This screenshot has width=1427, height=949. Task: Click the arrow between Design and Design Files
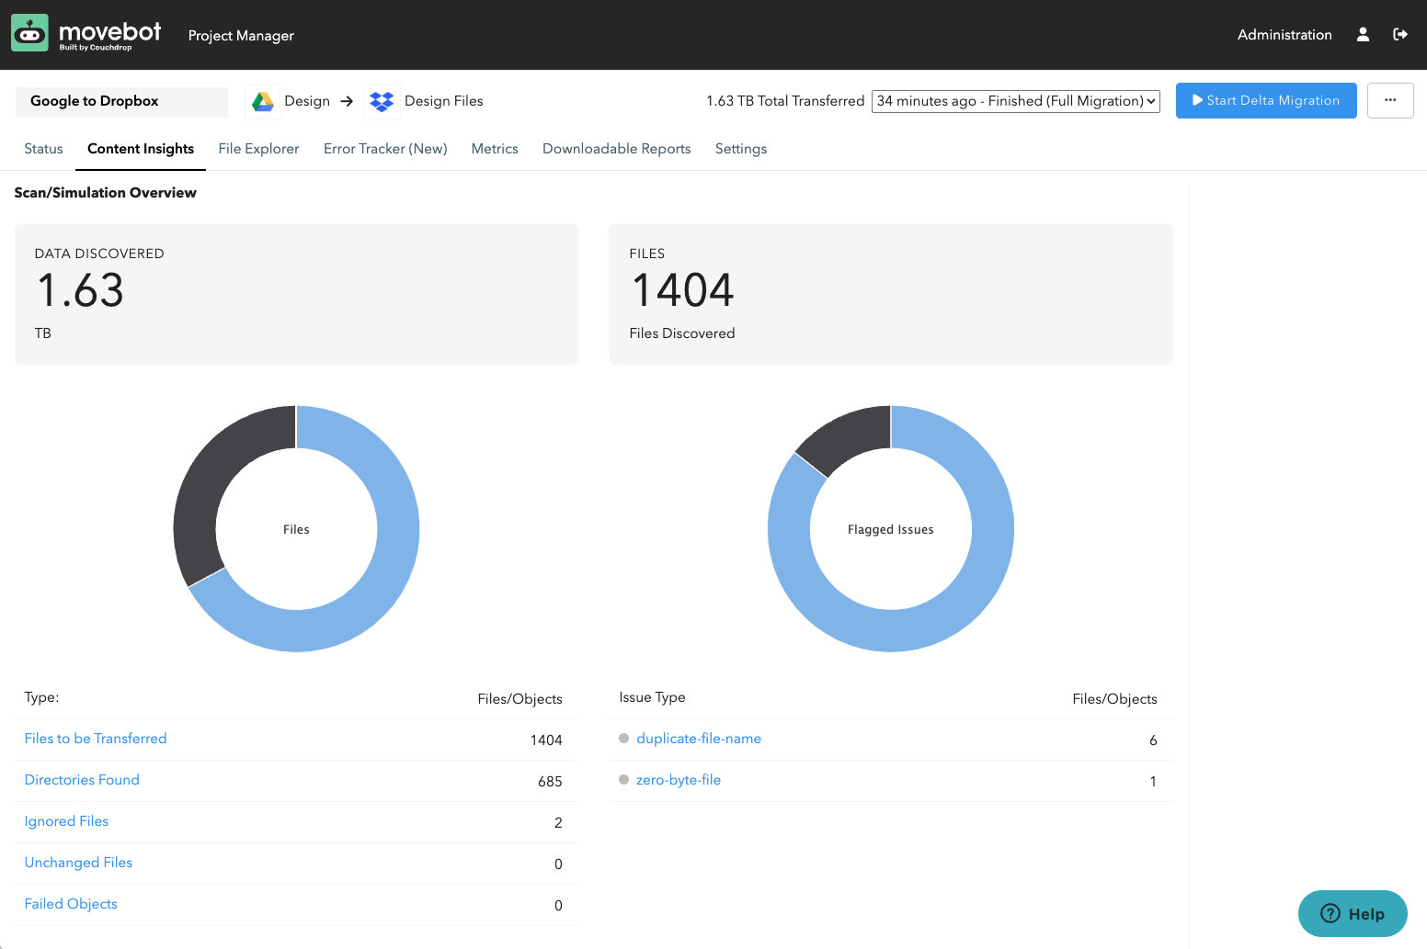pos(348,101)
